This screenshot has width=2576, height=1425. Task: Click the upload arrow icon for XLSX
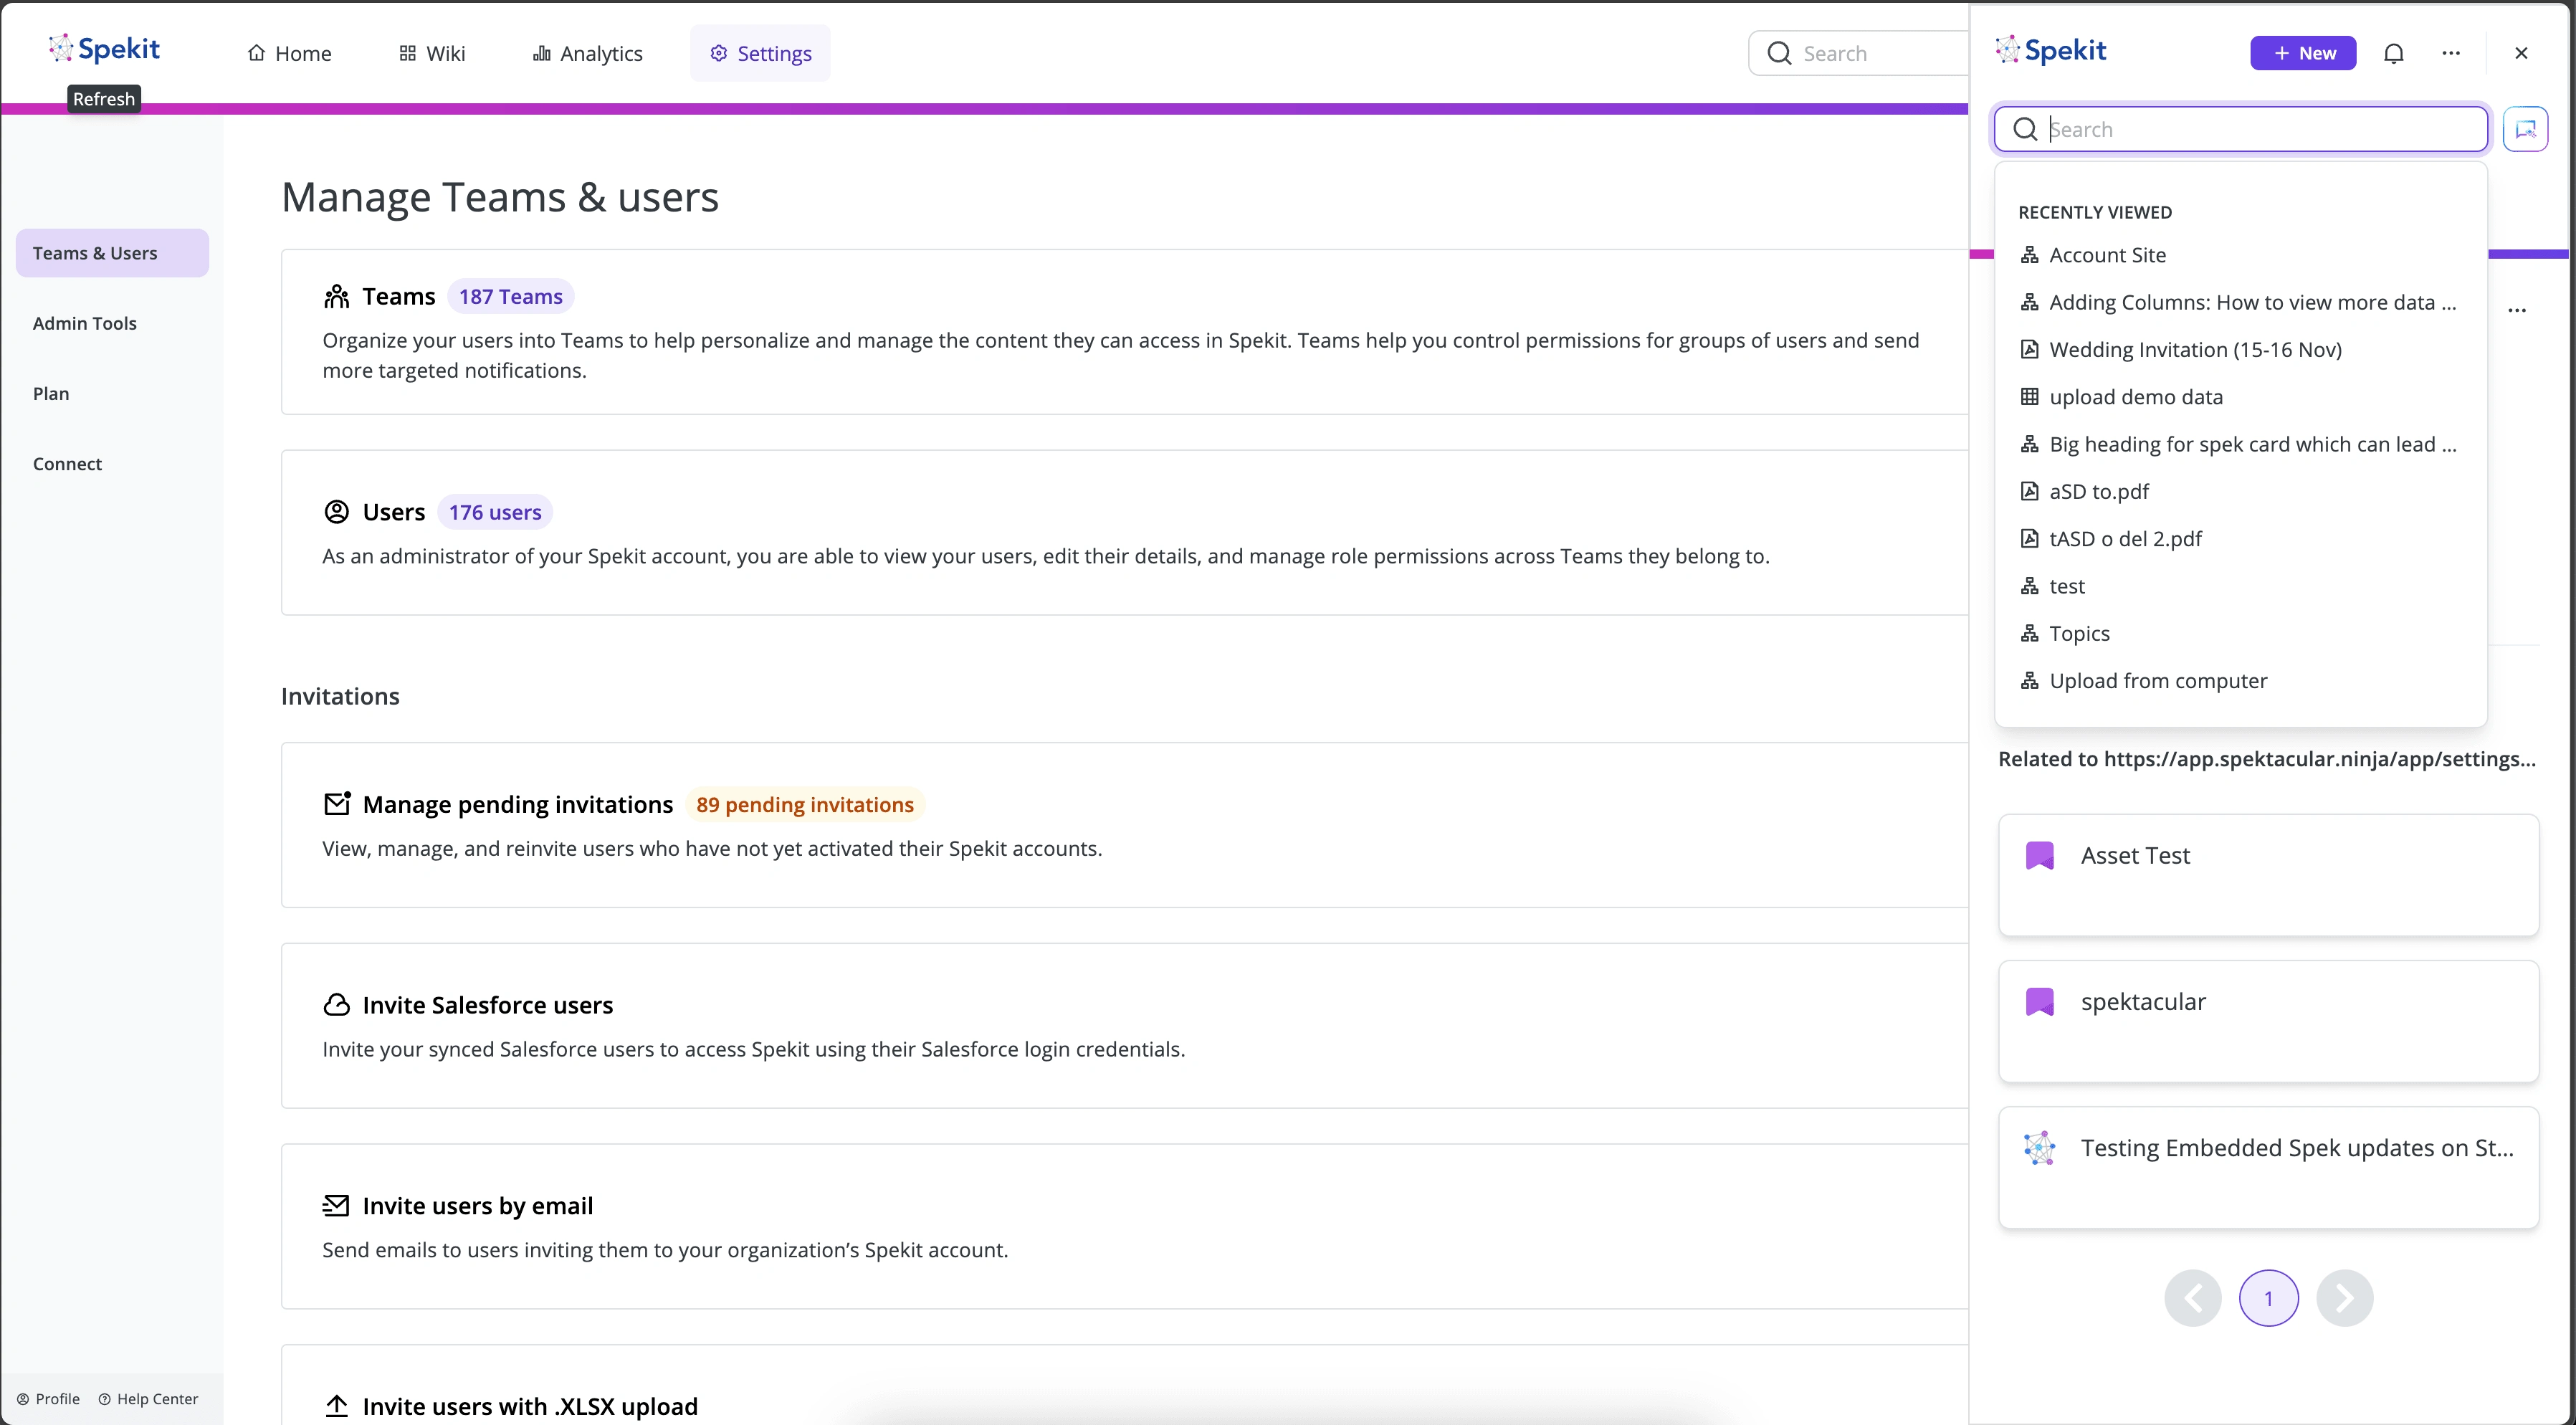[x=337, y=1406]
